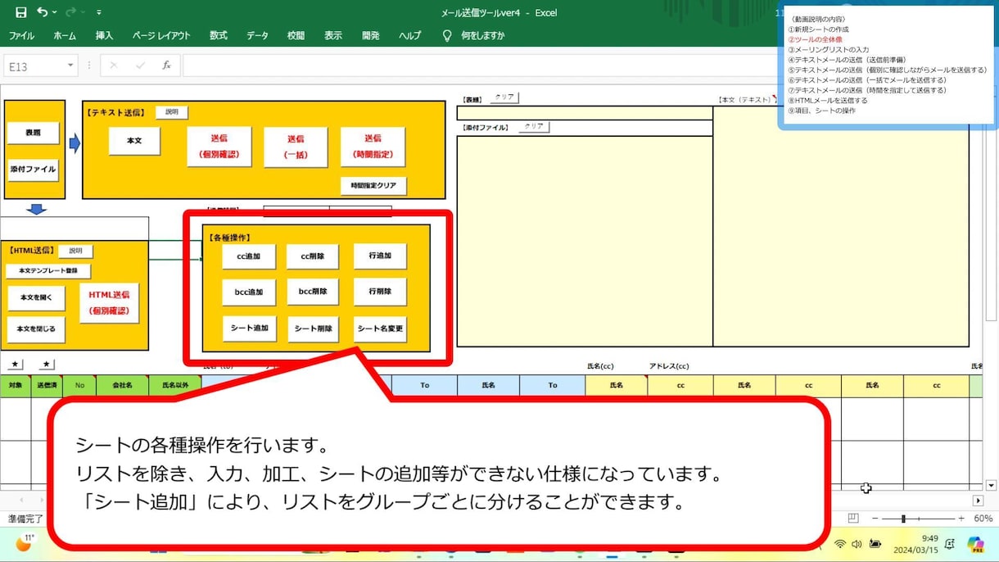Click the 行削除 button
The image size is (999, 562).
[x=380, y=292]
